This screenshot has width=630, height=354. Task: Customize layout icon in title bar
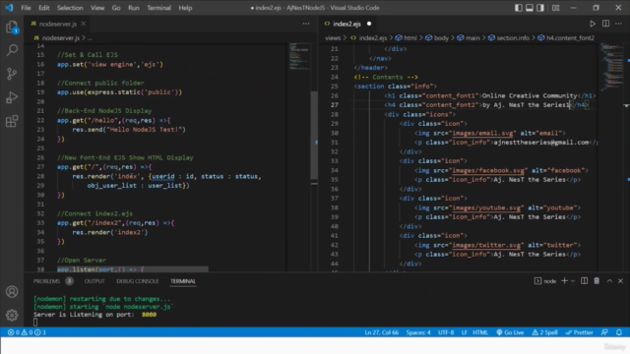(555, 8)
